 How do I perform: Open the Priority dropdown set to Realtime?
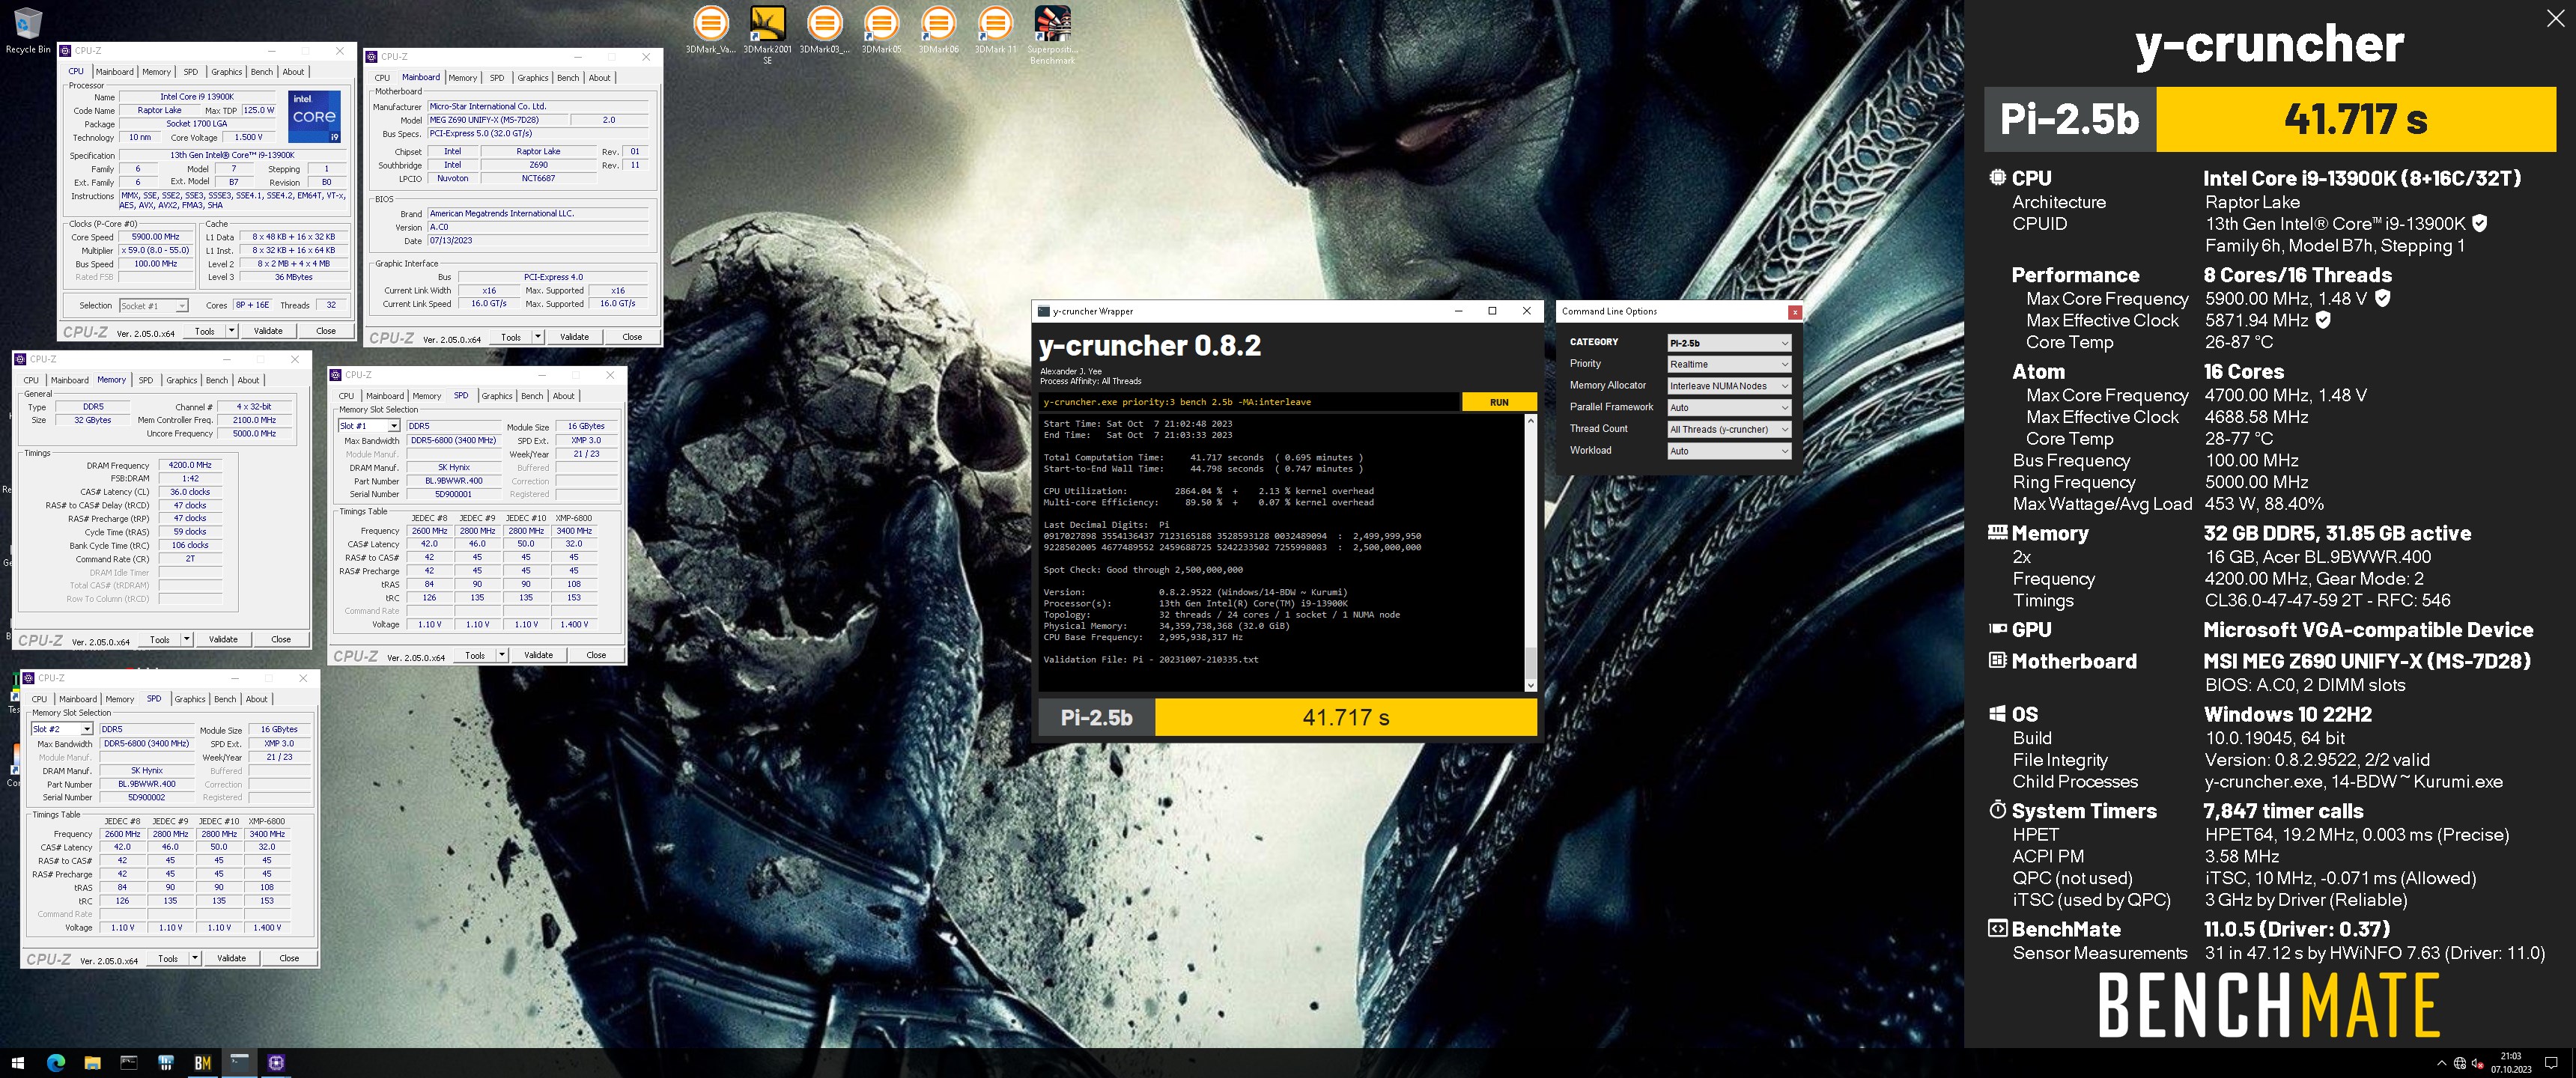coord(1728,364)
